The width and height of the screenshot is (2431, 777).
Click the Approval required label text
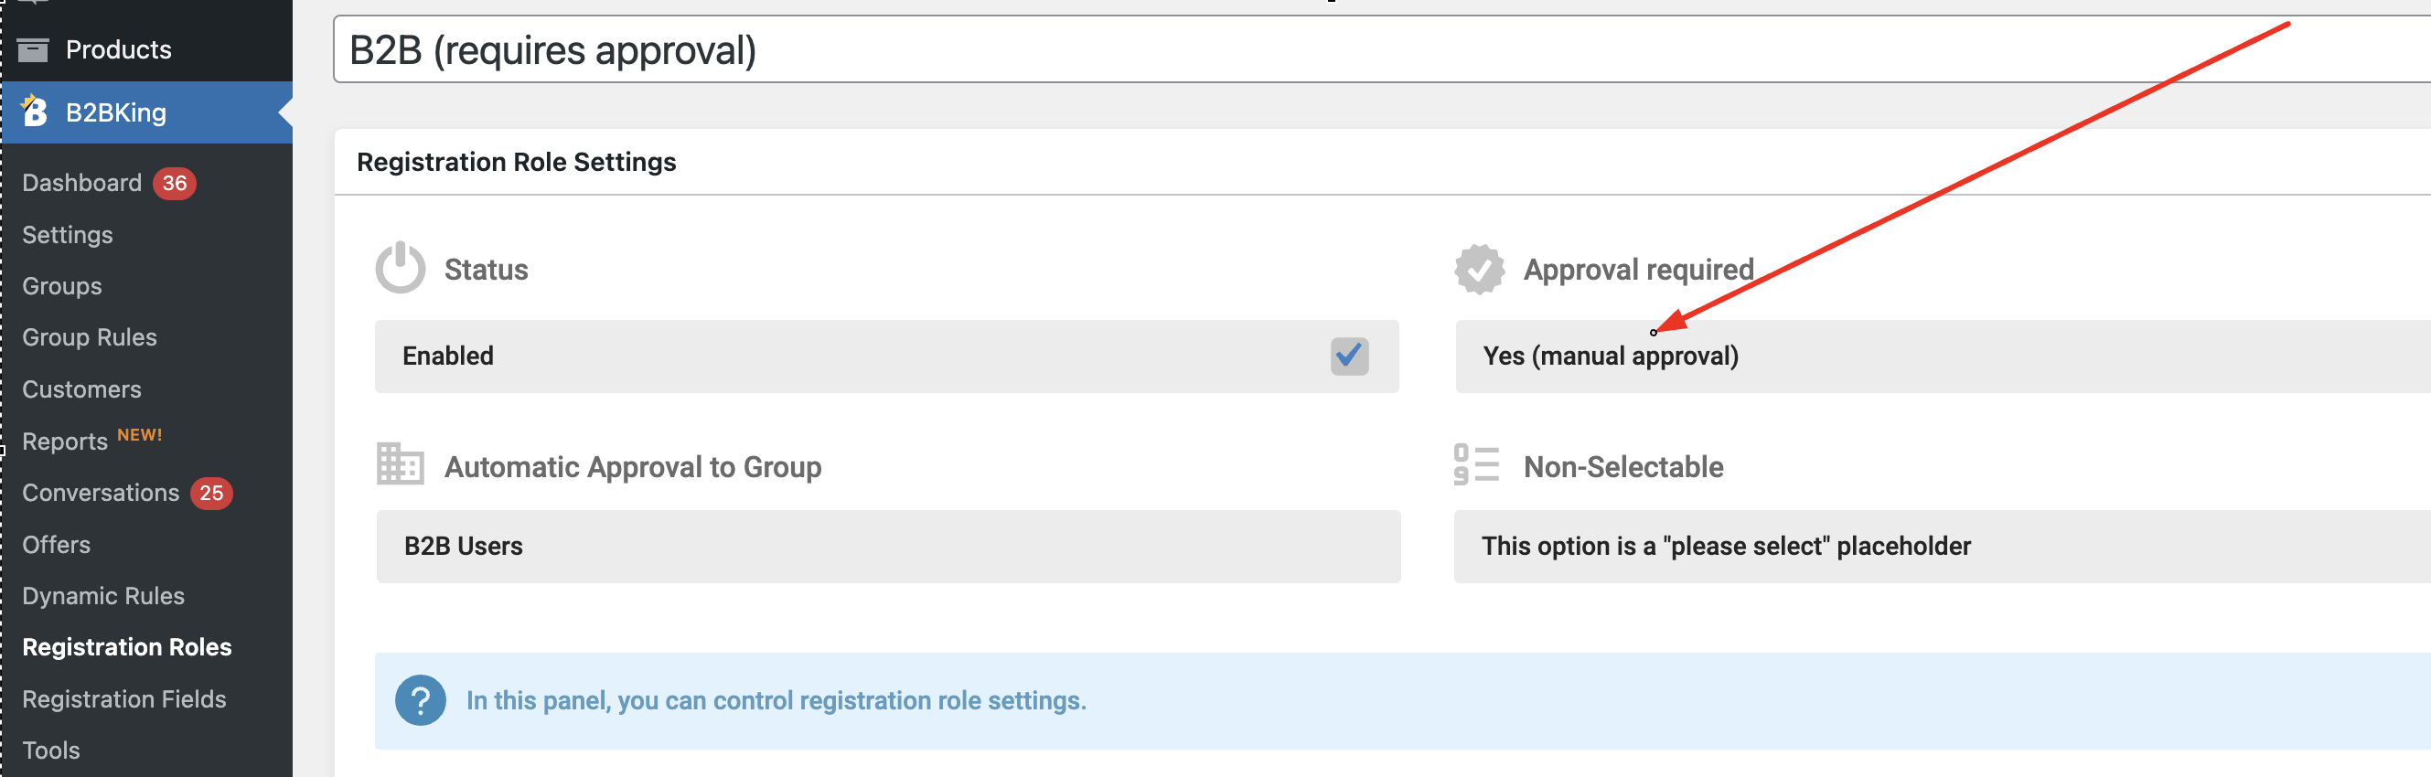(1638, 270)
